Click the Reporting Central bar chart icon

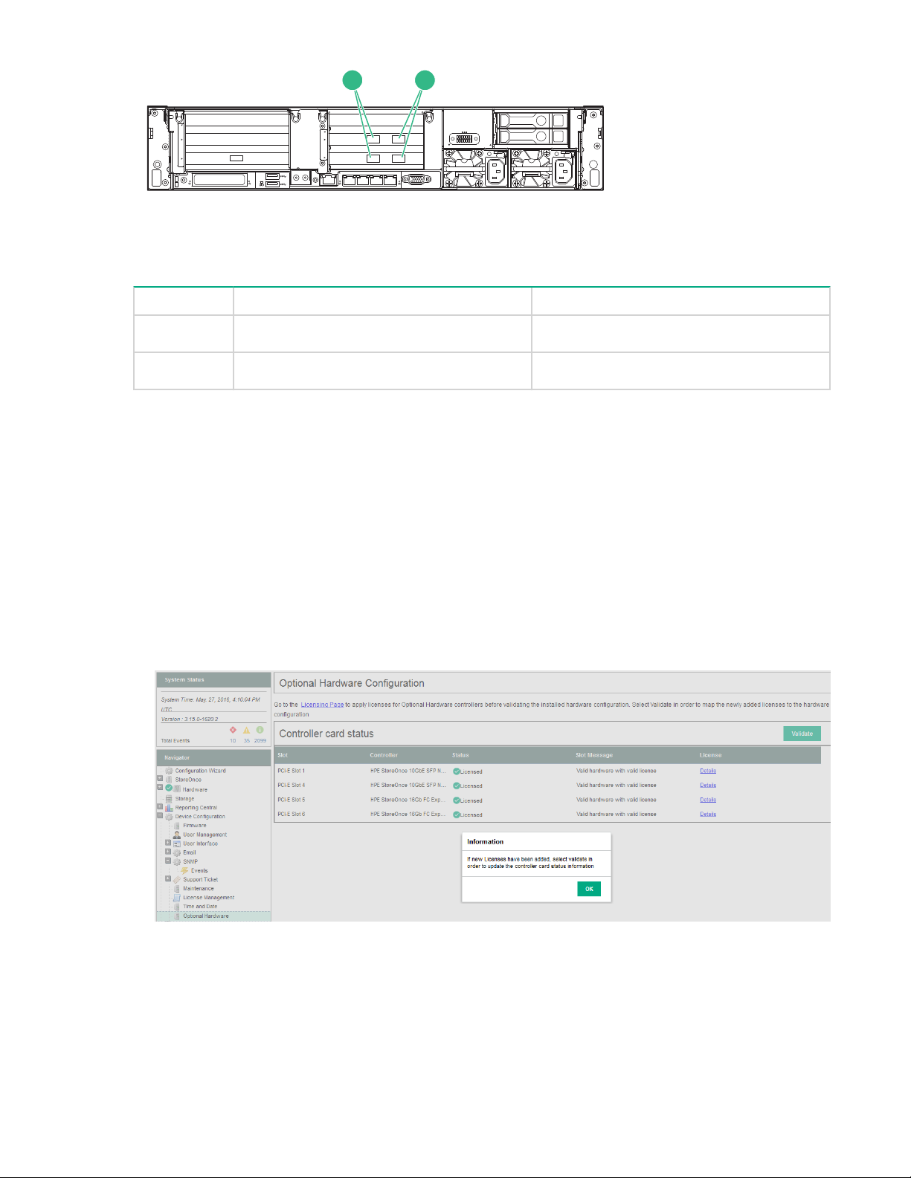(169, 807)
